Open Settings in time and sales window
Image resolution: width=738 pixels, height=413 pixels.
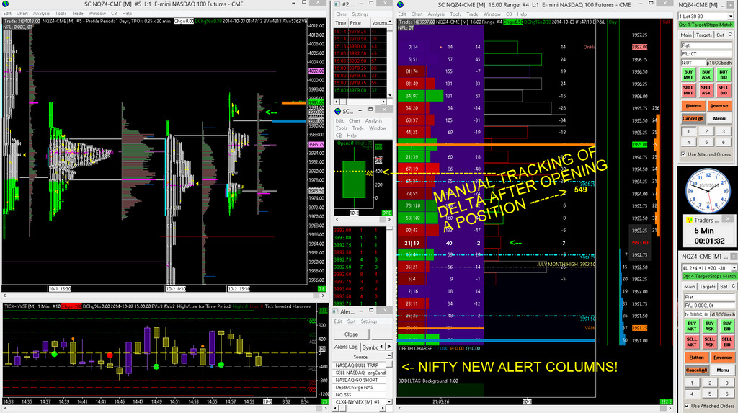[360, 14]
